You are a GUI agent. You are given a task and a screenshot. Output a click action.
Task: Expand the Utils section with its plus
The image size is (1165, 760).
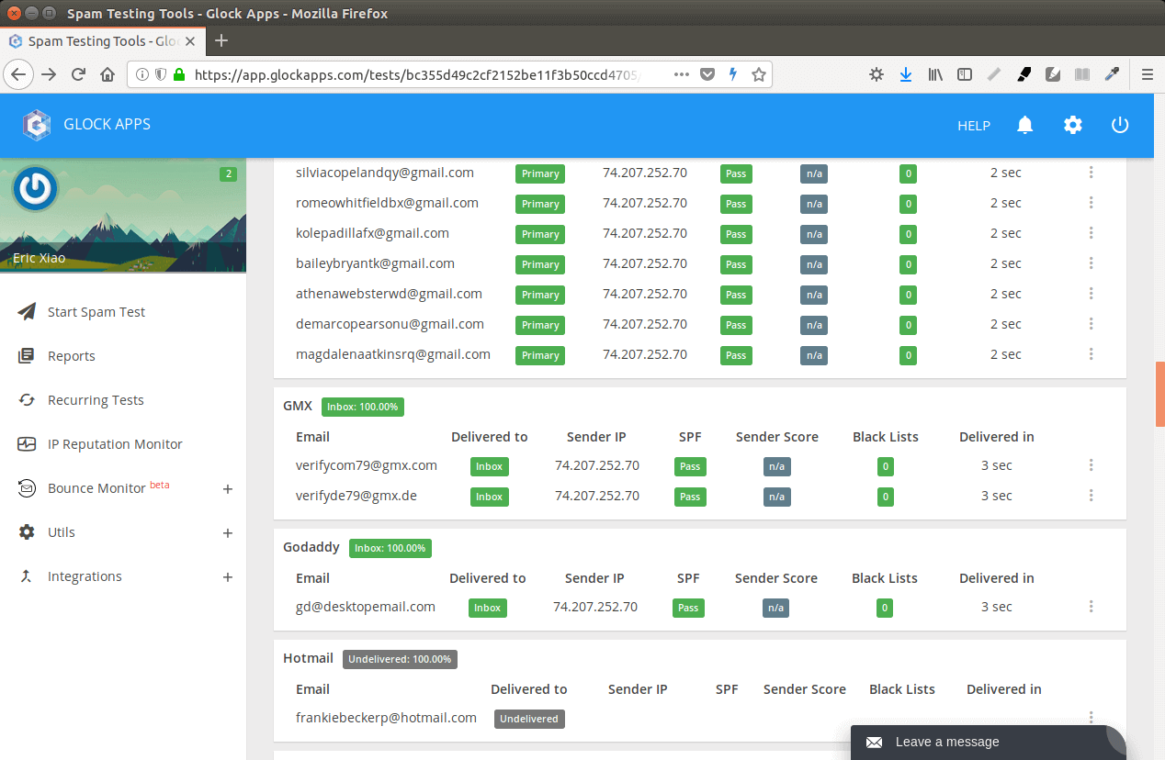(x=227, y=532)
